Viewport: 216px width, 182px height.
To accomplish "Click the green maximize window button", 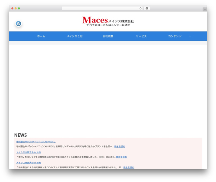I will [x=19, y=9].
